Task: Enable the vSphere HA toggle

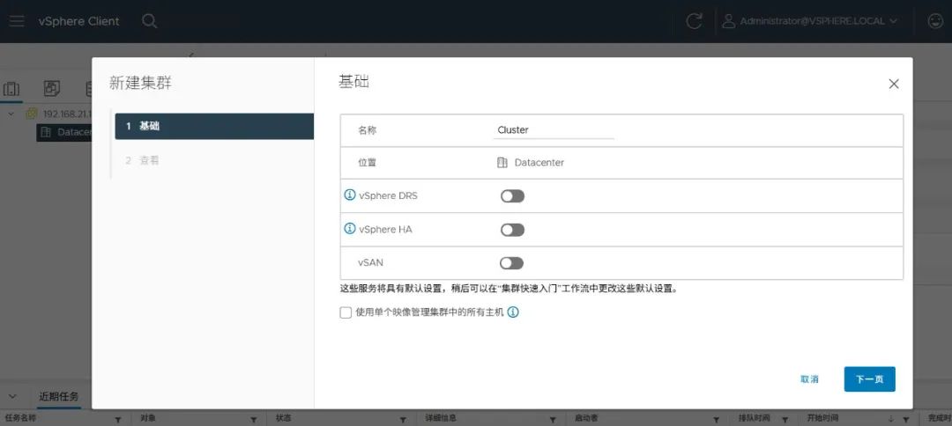Action: (x=512, y=230)
